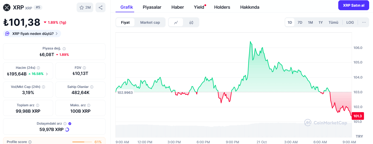Switch to candlestick chart view
The height and width of the screenshot is (144, 373).
pos(191,22)
